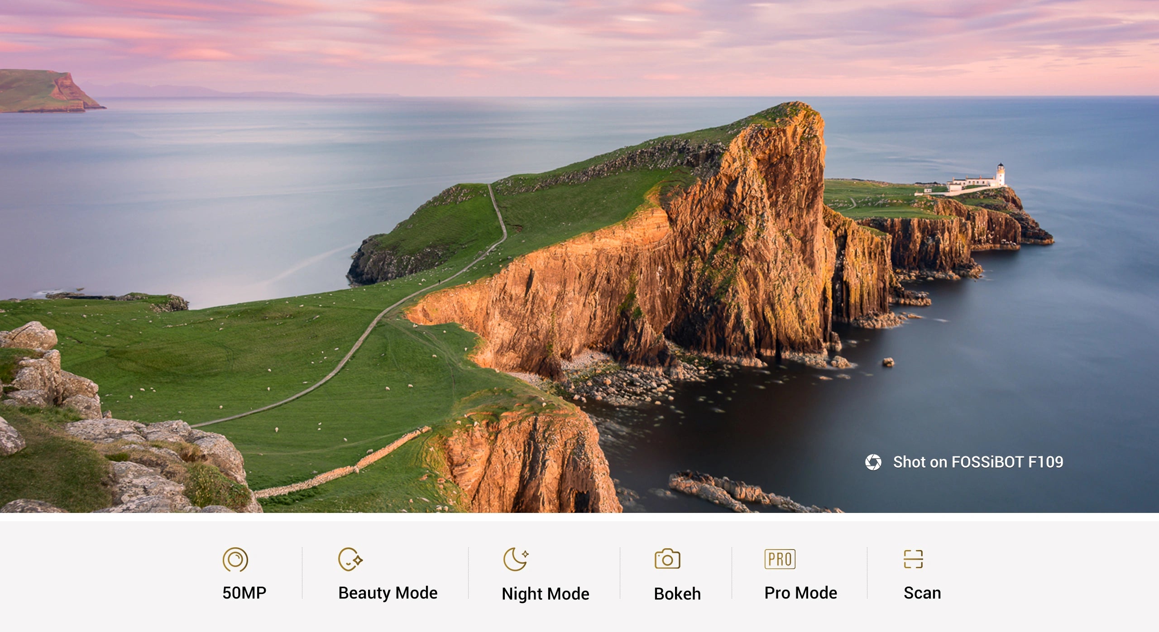Select the Beauty Mode label
Image resolution: width=1159 pixels, height=632 pixels.
(x=388, y=593)
